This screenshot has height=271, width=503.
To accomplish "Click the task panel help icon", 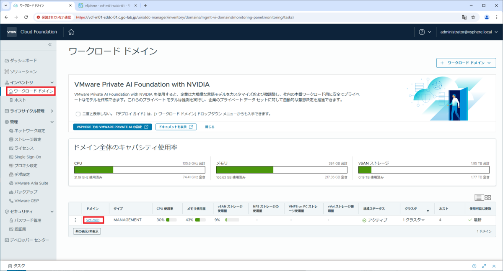I will (x=474, y=266).
